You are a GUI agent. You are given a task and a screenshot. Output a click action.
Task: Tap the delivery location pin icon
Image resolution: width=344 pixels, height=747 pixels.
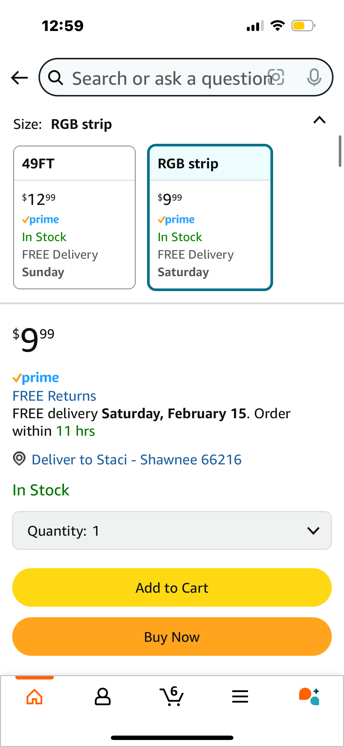19,459
